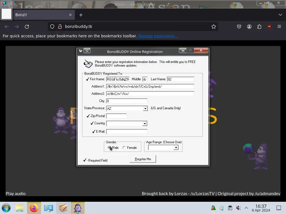Viewport: 286px width, 214px height.
Task: Click the Last Name field
Action: (x=181, y=79)
